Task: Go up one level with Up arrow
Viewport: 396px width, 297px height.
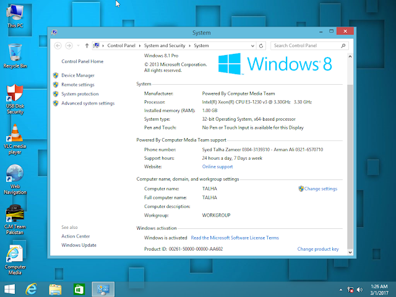Action: coord(87,46)
